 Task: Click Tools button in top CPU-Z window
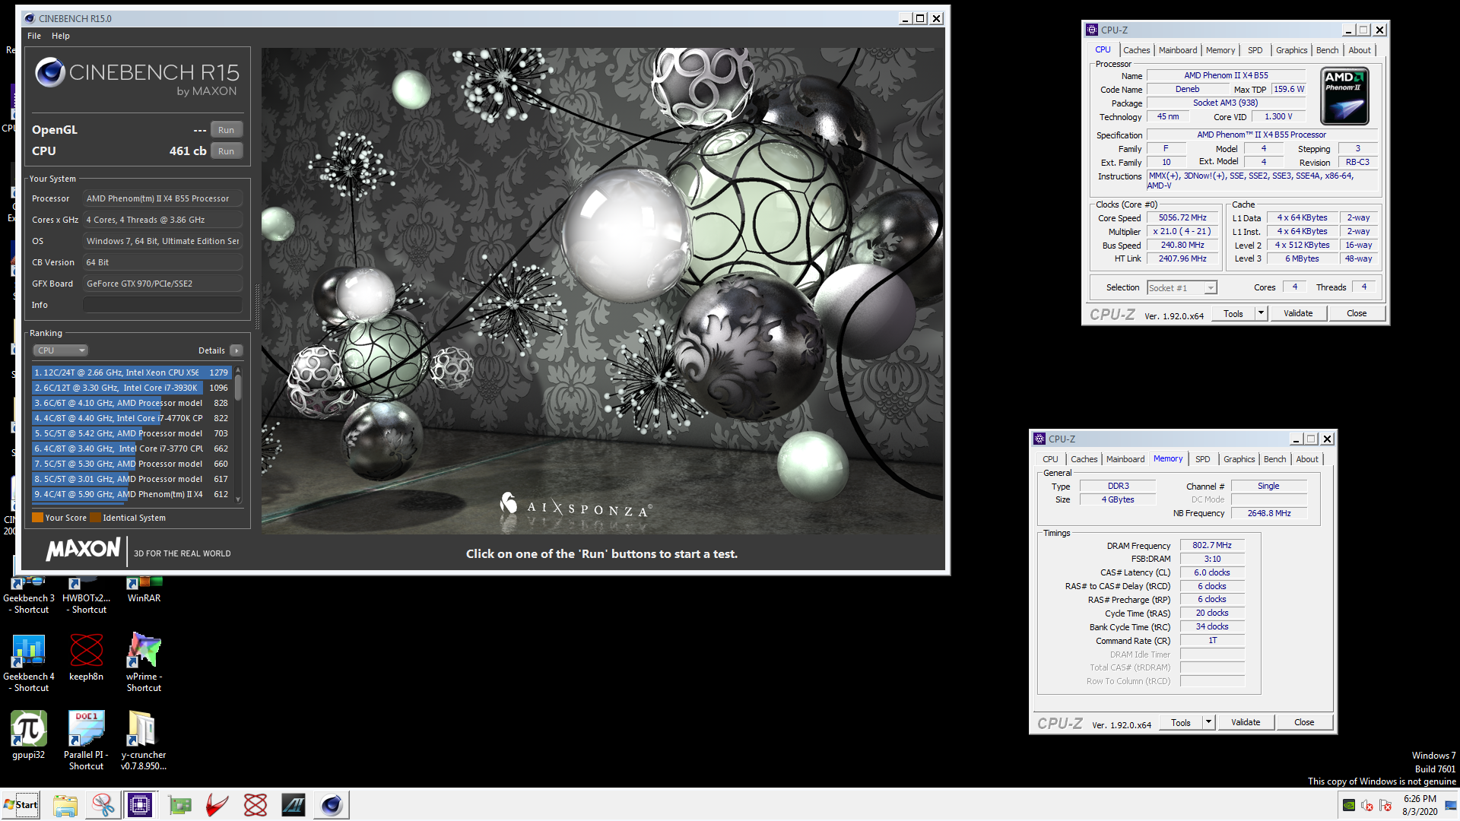[x=1233, y=313]
